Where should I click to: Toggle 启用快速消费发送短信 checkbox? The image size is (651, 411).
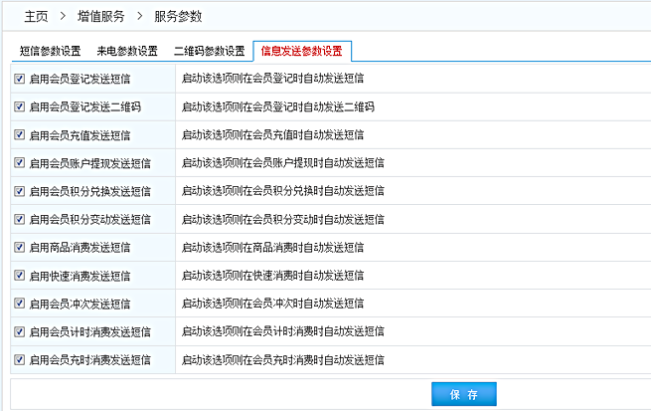[x=20, y=275]
